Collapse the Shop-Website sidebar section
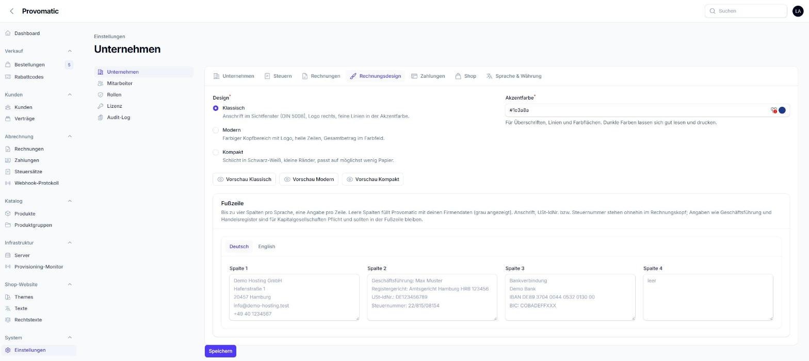 [x=70, y=285]
